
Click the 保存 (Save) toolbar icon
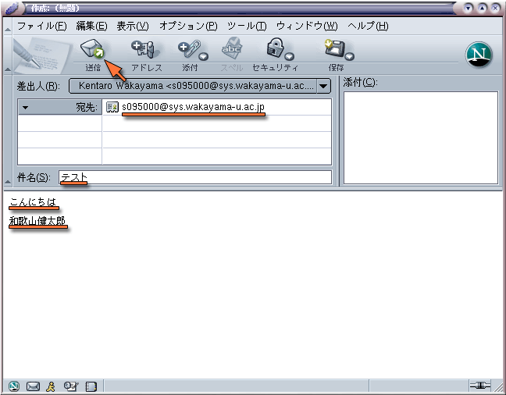[334, 50]
